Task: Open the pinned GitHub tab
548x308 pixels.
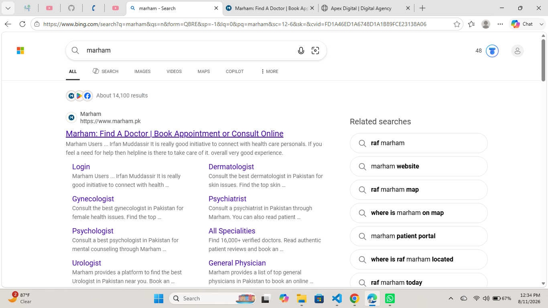Action: [71, 8]
